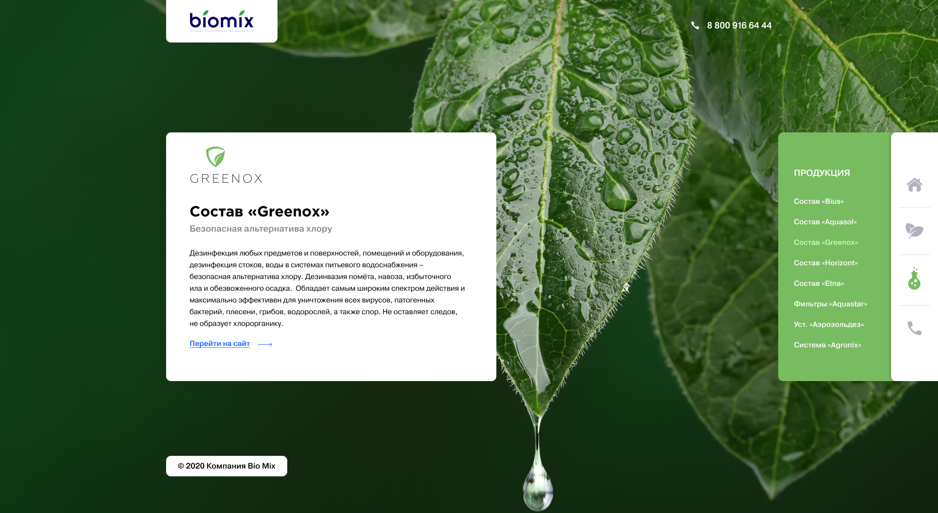Click the © 2020 Компания Bio Mix badge
Image resolution: width=938 pixels, height=513 pixels.
(227, 466)
